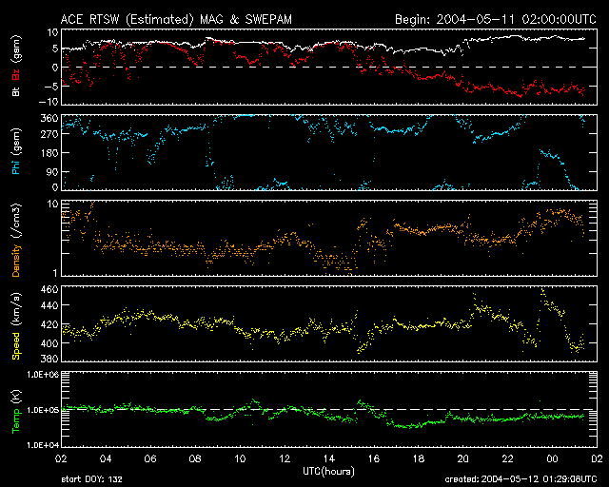The image size is (609, 487).
Task: Click the '22' hour label on time axis
Action: pyautogui.click(x=507, y=458)
